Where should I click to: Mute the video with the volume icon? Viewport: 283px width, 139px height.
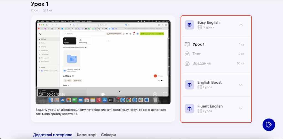click(x=41, y=94)
